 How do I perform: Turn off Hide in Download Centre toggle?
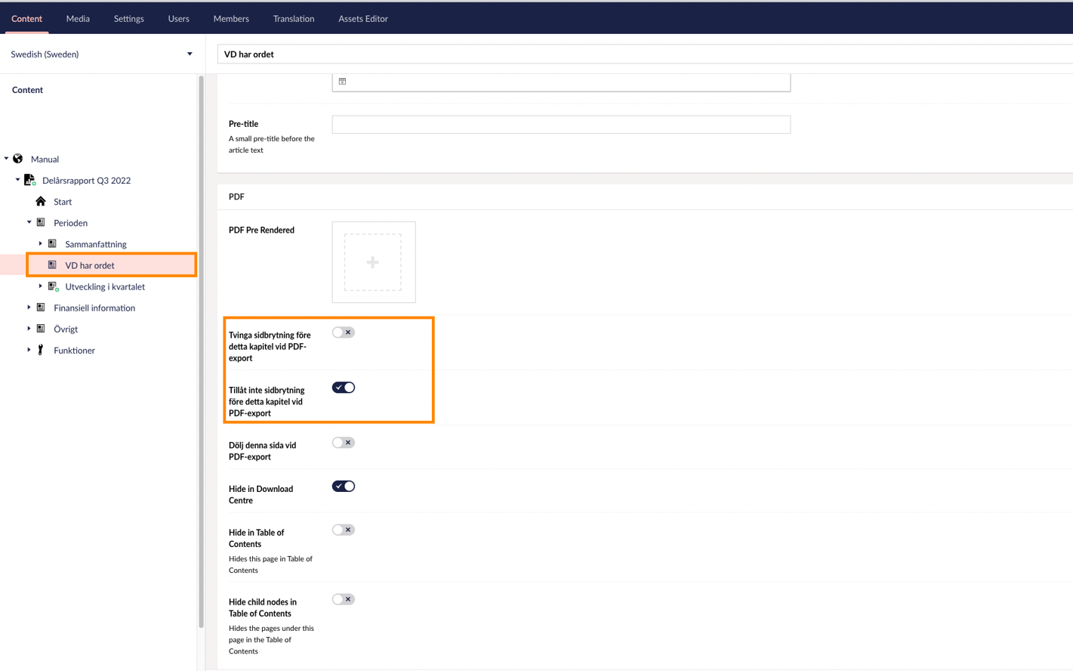[x=343, y=487]
